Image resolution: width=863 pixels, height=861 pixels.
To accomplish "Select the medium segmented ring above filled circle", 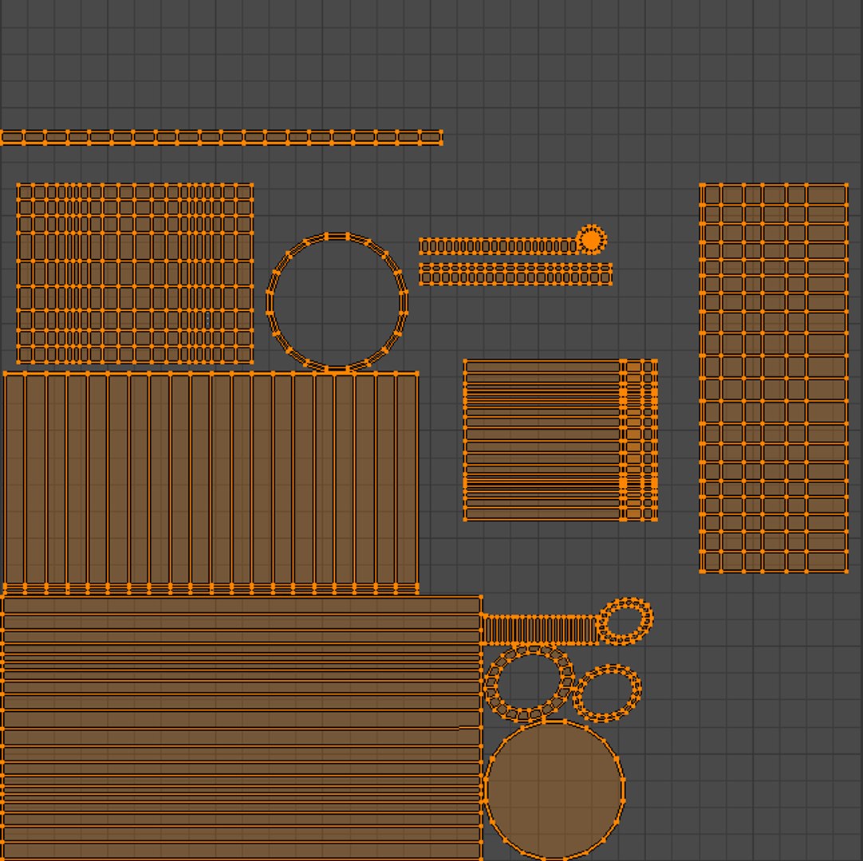I will (530, 684).
